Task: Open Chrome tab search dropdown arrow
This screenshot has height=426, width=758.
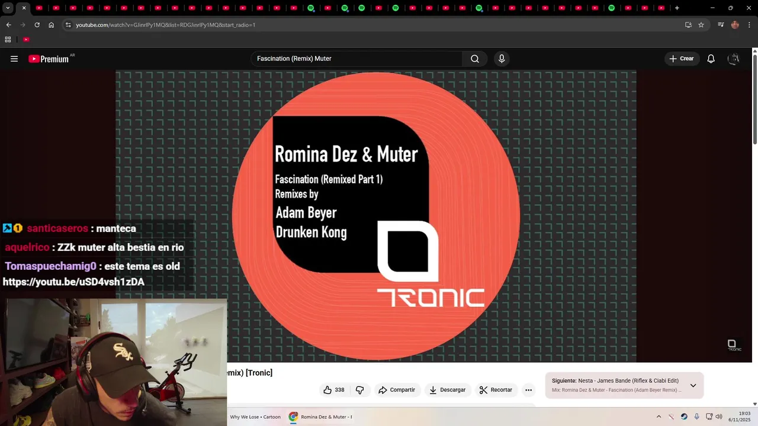Action: [x=8, y=8]
